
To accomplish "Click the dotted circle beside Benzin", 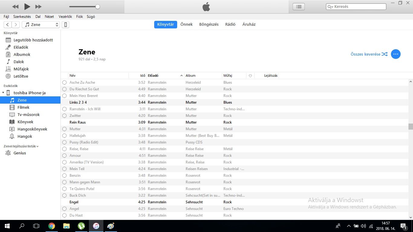I will [64, 176].
